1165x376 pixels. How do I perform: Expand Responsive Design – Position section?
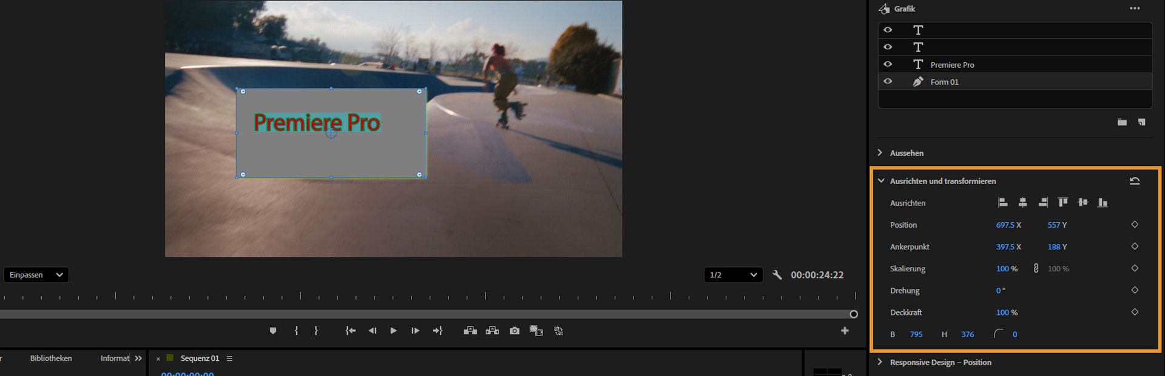pyautogui.click(x=880, y=362)
